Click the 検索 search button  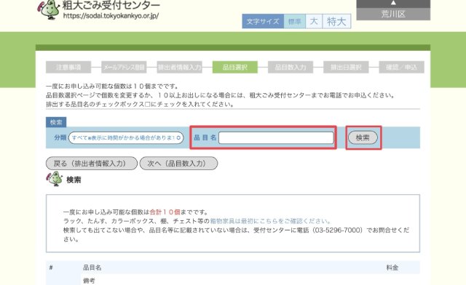pyautogui.click(x=363, y=137)
